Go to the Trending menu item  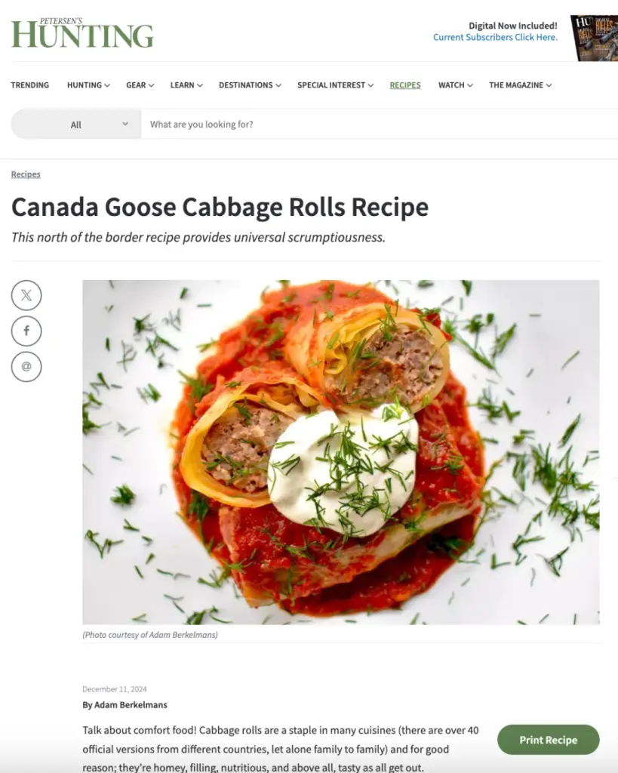point(30,85)
